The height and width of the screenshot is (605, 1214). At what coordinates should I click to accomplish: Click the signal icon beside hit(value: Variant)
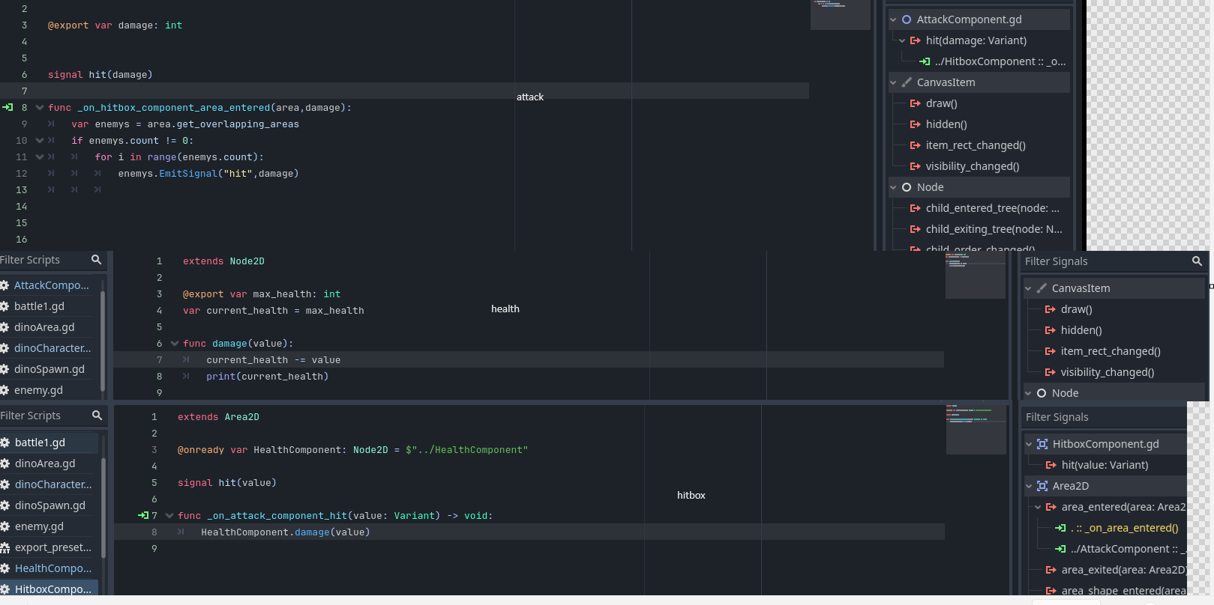pyautogui.click(x=1051, y=465)
